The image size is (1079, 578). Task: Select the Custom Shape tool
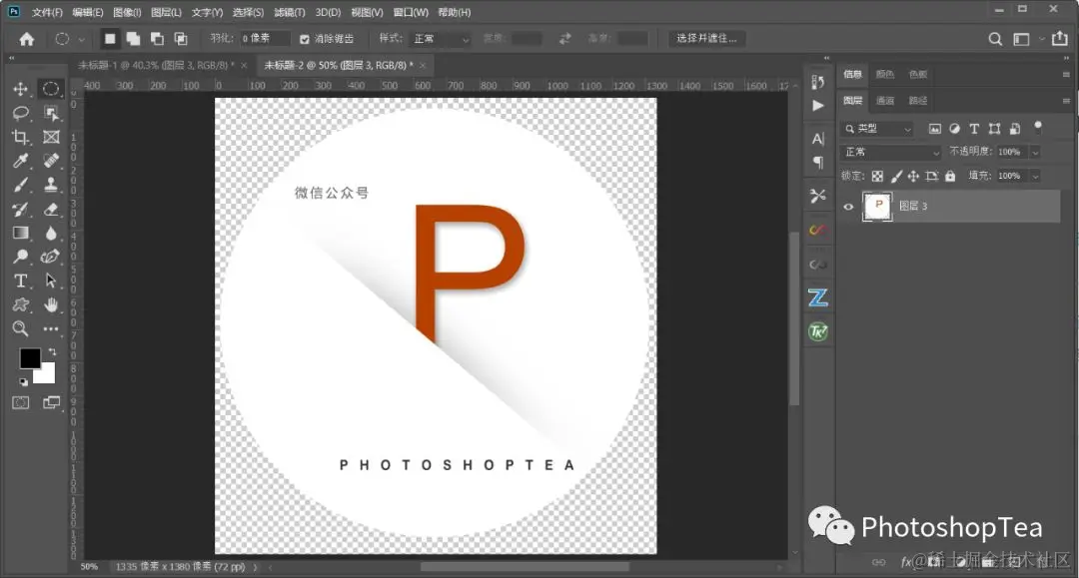[21, 304]
